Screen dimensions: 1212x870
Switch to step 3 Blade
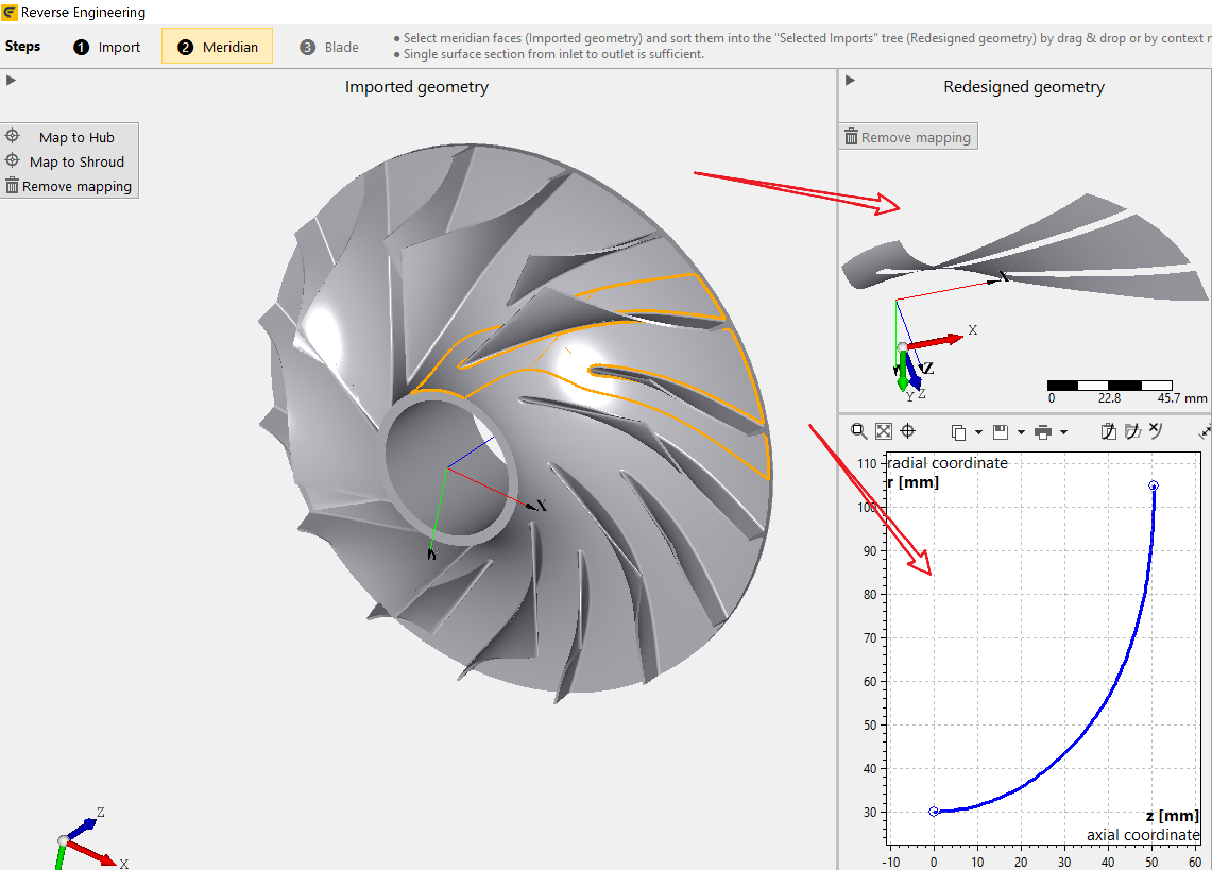click(x=329, y=47)
